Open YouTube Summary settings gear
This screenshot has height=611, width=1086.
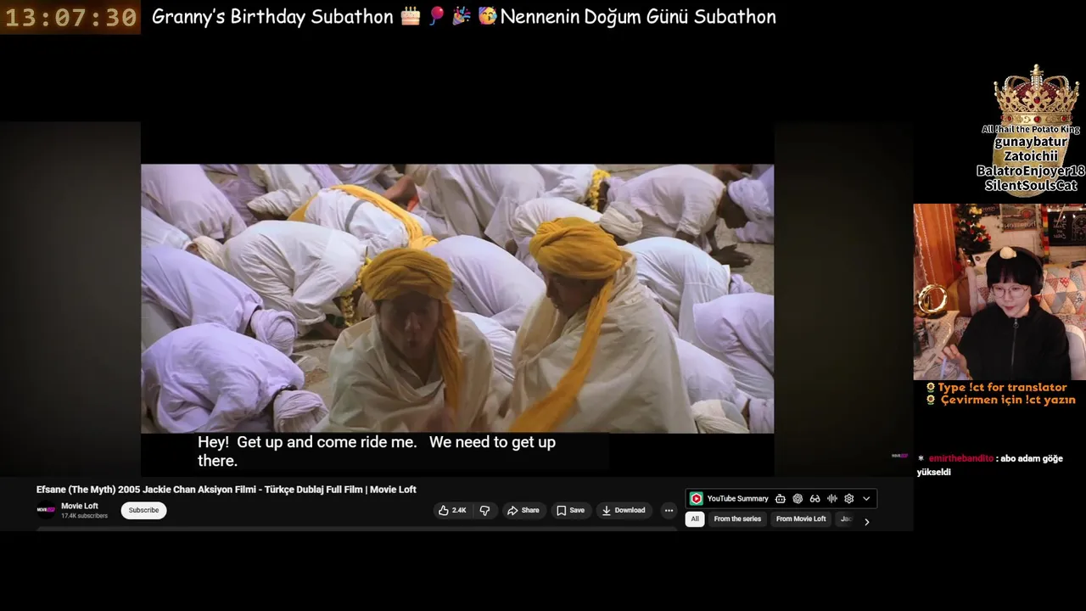849,498
